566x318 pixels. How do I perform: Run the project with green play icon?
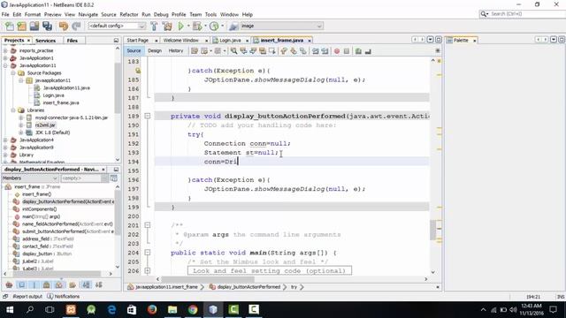[x=180, y=26]
